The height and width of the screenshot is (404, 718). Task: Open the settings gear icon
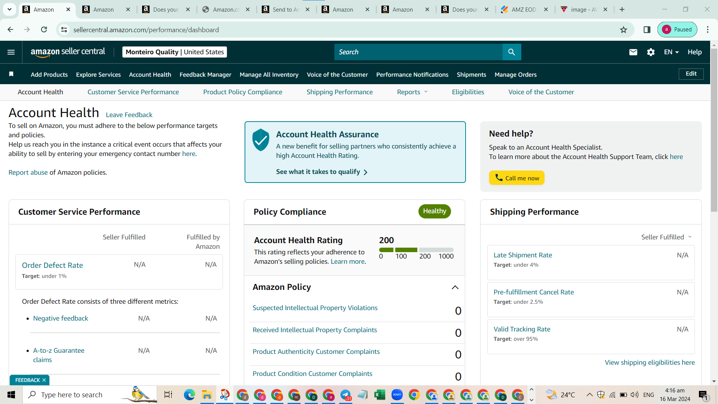[651, 52]
